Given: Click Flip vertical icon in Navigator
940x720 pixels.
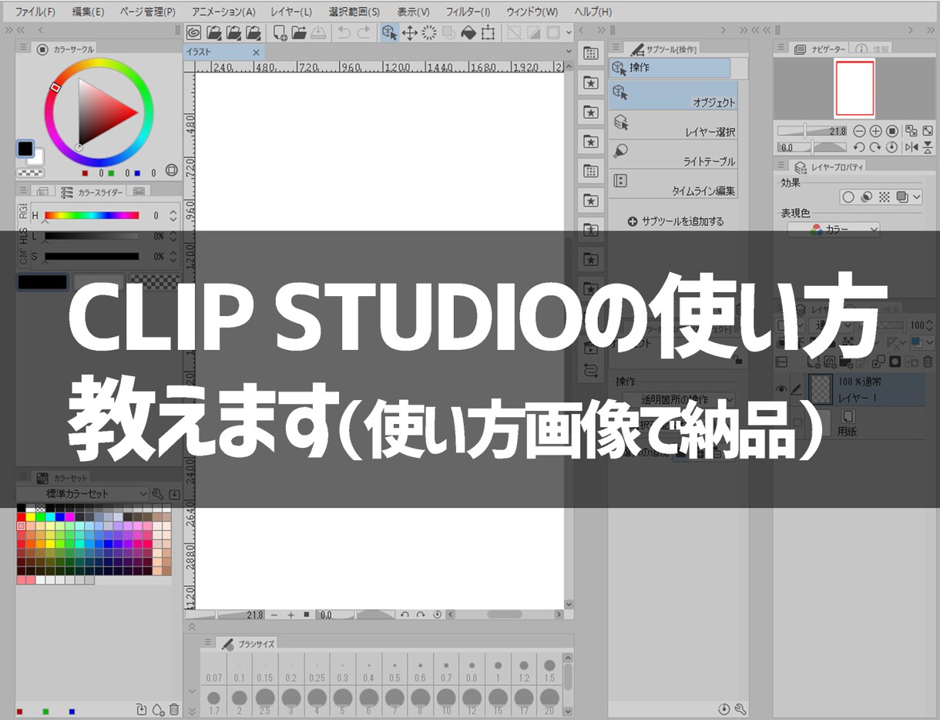Looking at the screenshot, I should click(x=928, y=146).
